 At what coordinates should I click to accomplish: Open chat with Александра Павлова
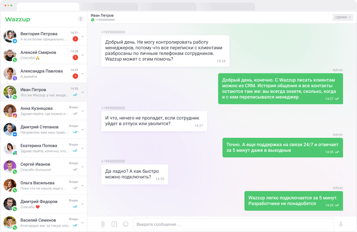(x=44, y=74)
